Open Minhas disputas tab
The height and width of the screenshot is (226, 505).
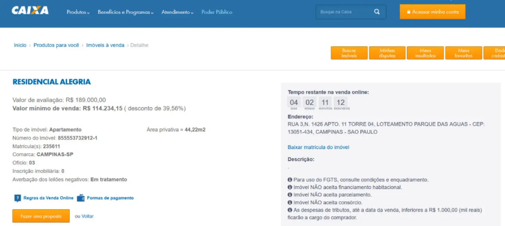point(387,53)
